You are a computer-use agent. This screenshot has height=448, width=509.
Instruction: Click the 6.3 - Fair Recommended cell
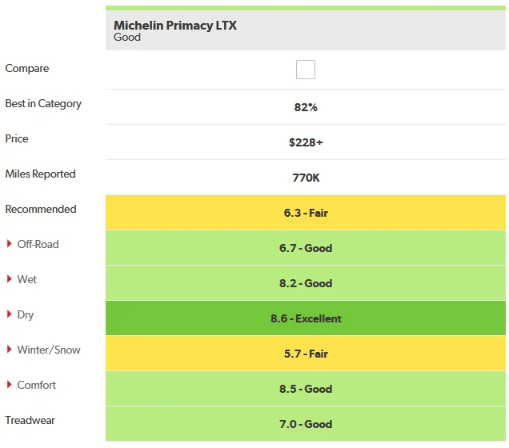pos(306,213)
